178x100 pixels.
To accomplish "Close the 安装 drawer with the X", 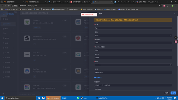I will click(175, 14).
